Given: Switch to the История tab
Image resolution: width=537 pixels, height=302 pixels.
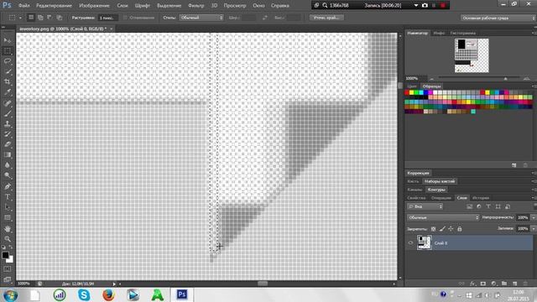Looking at the screenshot, I should [x=481, y=198].
